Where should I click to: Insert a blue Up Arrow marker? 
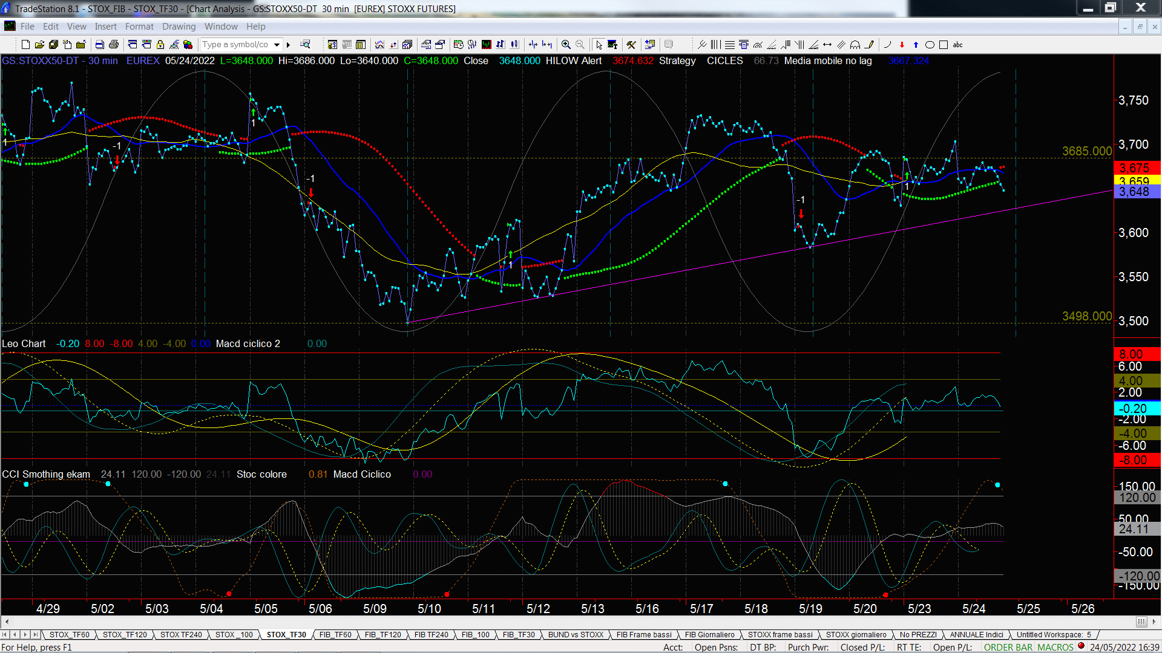click(916, 45)
